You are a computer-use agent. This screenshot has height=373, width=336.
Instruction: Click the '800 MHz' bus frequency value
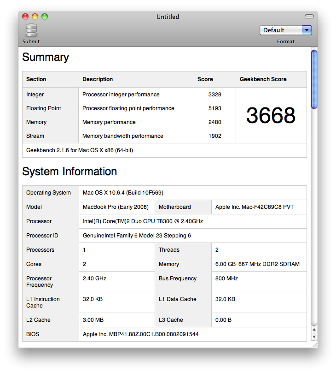point(226,278)
